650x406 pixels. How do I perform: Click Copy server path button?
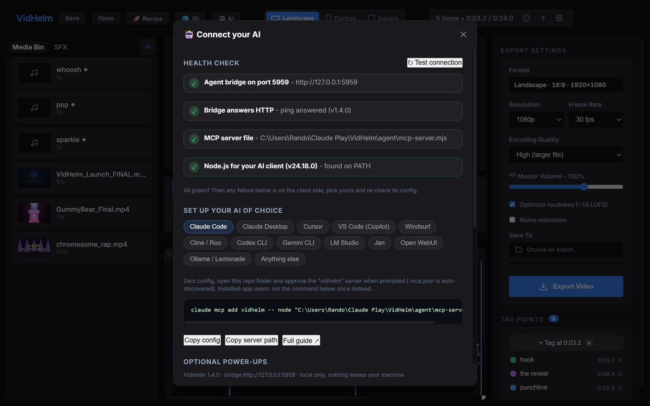tap(251, 340)
